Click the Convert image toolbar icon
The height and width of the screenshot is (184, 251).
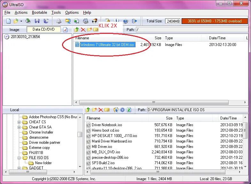pos(68,21)
